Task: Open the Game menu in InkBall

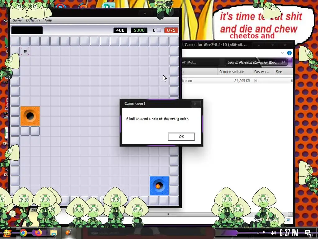Action: 17,20
